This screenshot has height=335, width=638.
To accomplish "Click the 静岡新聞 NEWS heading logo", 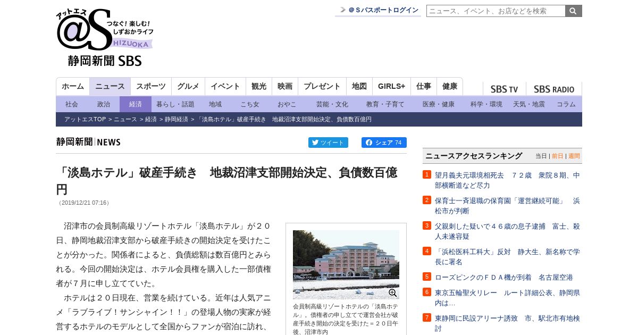I will pyautogui.click(x=88, y=142).
